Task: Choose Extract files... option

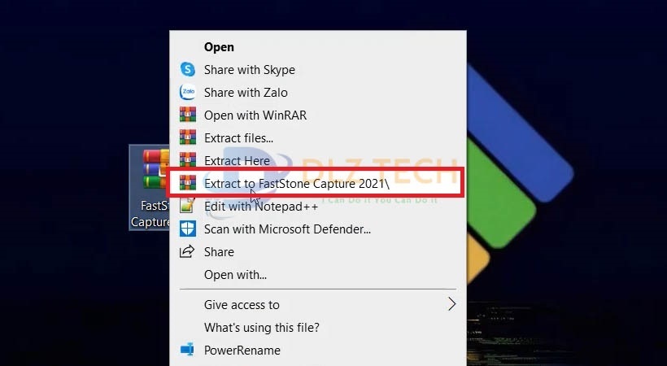Action: pos(238,138)
